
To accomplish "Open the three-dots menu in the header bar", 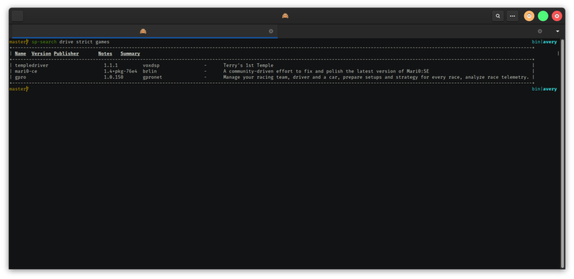I will [x=512, y=16].
